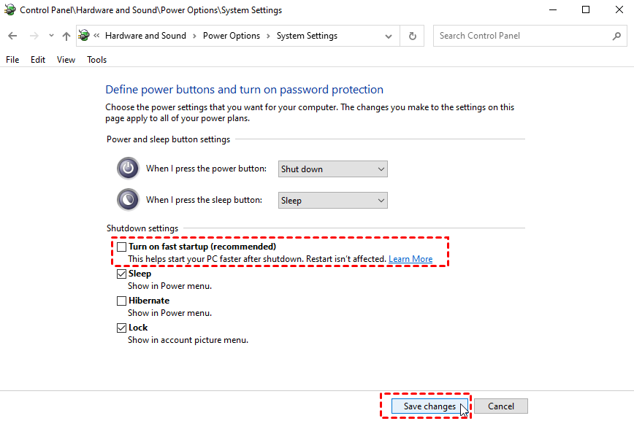634x421 pixels.
Task: Click the address bar location icon
Action: coord(84,36)
